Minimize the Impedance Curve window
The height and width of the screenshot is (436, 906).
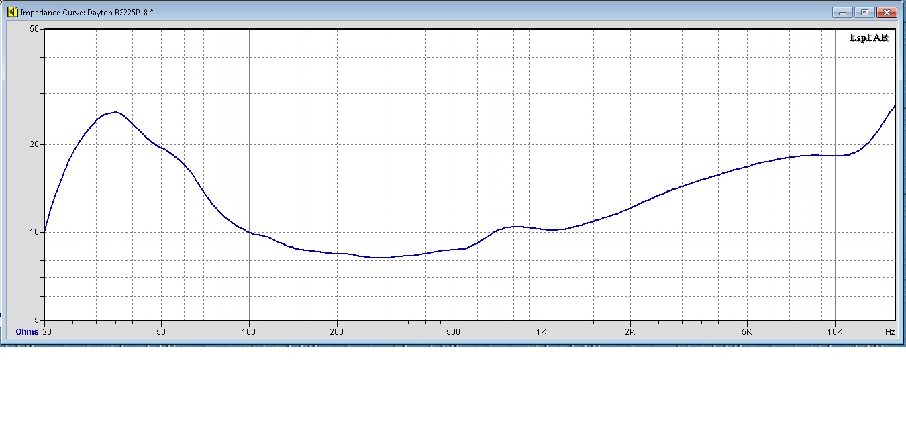point(842,12)
